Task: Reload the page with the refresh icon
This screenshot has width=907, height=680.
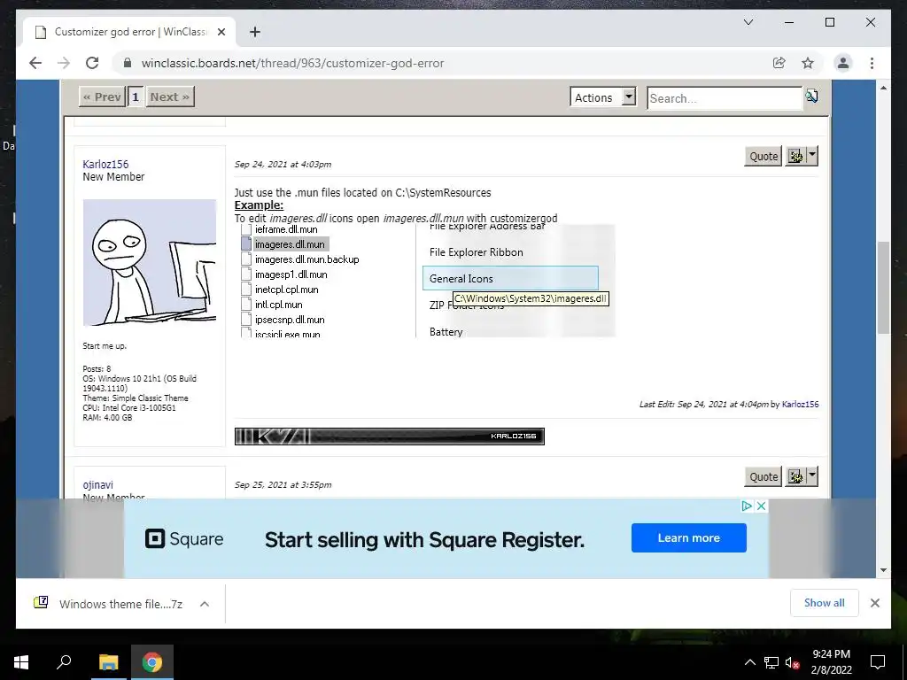Action: (92, 63)
